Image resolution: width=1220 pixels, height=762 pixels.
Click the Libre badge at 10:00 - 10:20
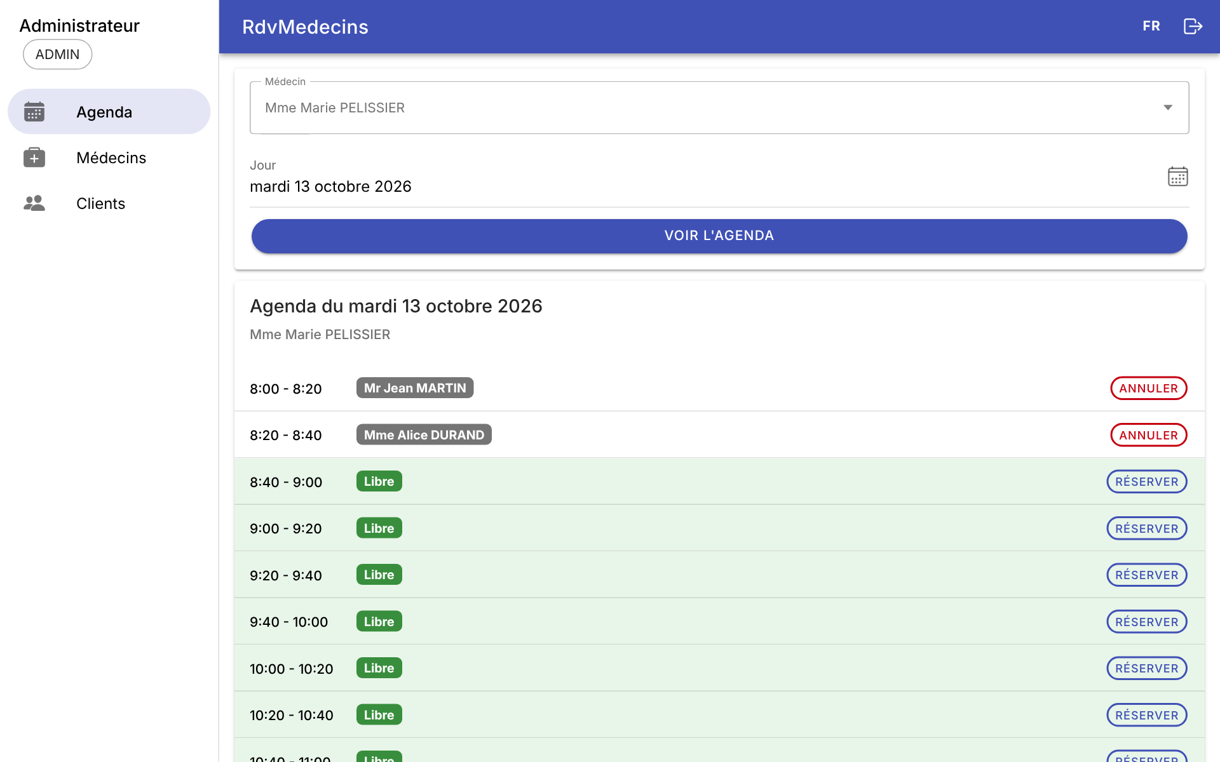coord(379,668)
